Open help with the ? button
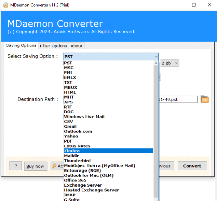The height and width of the screenshot is (201, 217). point(15,166)
